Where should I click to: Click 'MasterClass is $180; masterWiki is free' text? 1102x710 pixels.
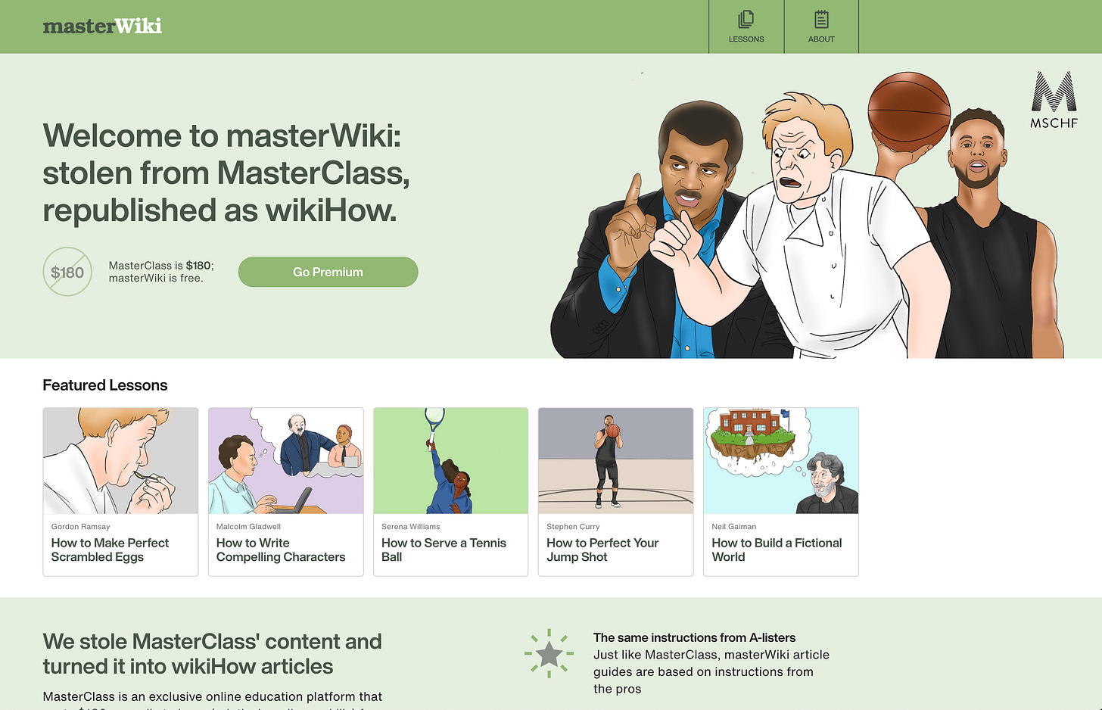click(x=161, y=272)
